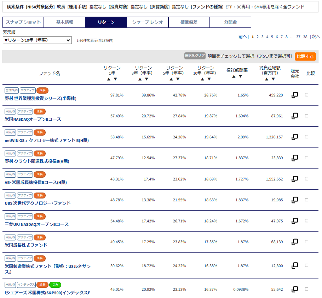Switch to the シャープレシオ tab
Viewport: 322px width, 298px height.
coord(148,22)
